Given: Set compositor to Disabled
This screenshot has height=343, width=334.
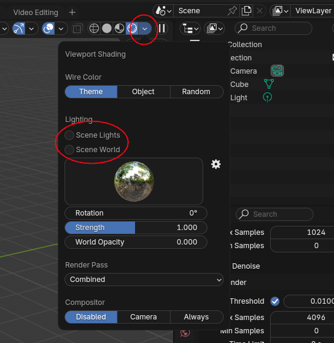Looking at the screenshot, I should (x=91, y=317).
